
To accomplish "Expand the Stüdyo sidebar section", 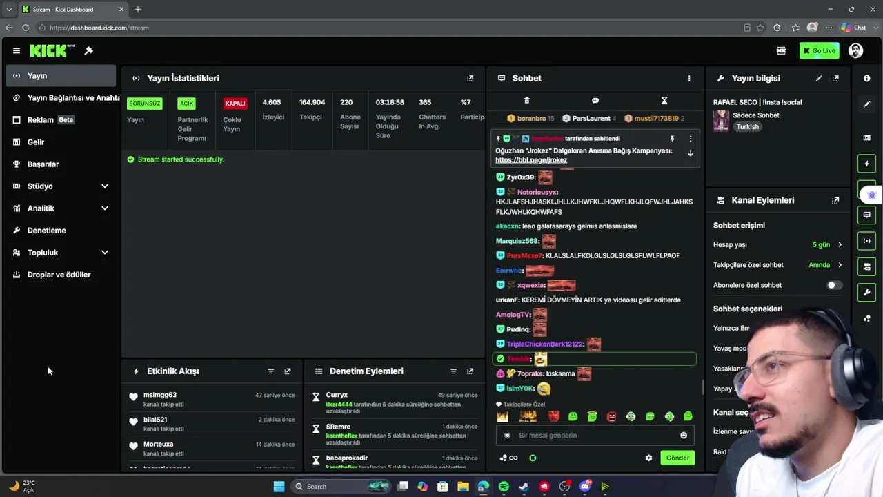I will click(x=105, y=186).
